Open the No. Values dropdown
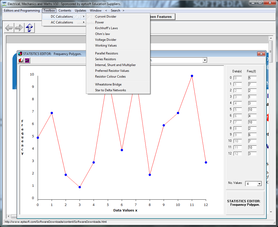This screenshot has height=227, width=278. (259, 184)
